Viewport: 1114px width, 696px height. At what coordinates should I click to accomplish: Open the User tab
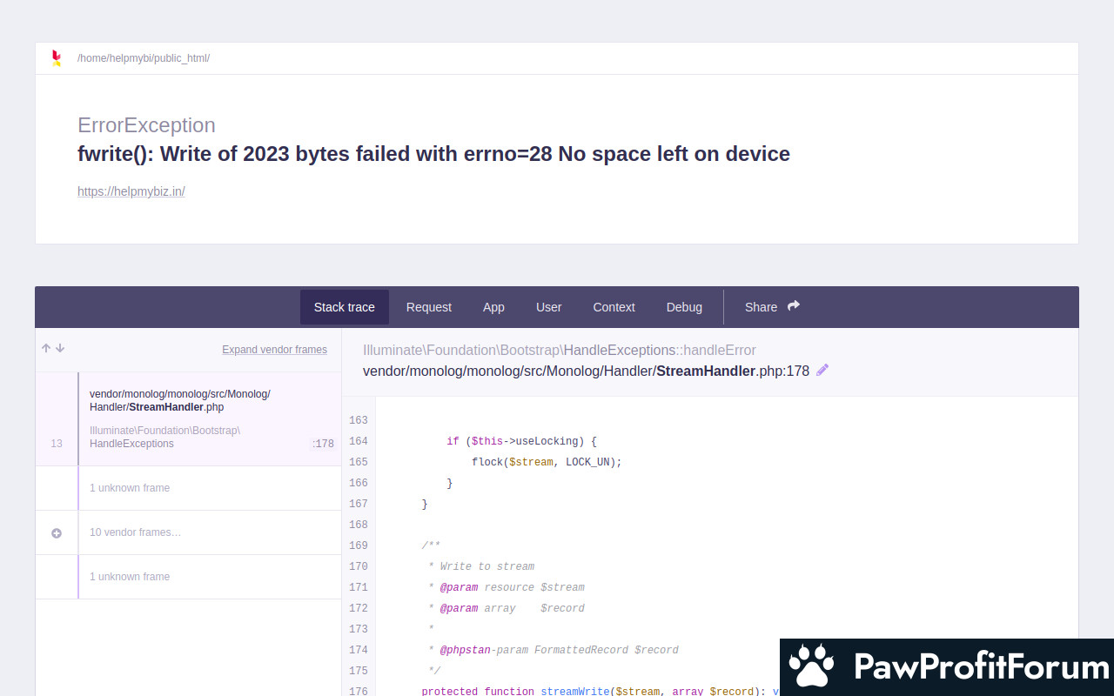click(x=548, y=307)
